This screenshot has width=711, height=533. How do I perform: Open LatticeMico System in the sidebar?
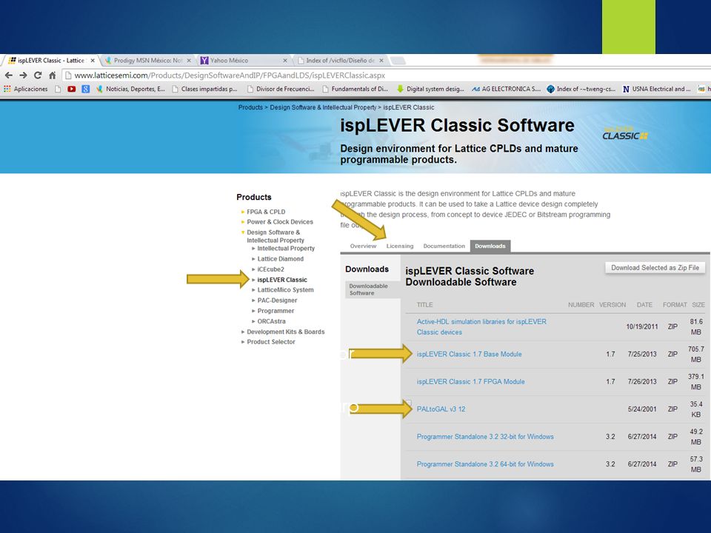285,289
